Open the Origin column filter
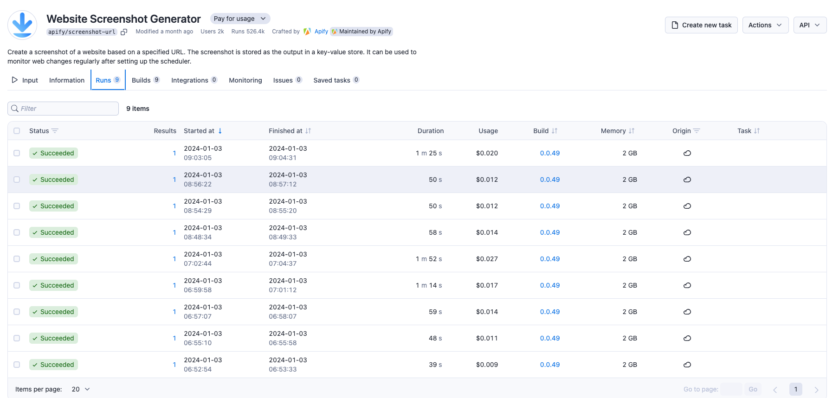The height and width of the screenshot is (398, 839). pyautogui.click(x=697, y=131)
